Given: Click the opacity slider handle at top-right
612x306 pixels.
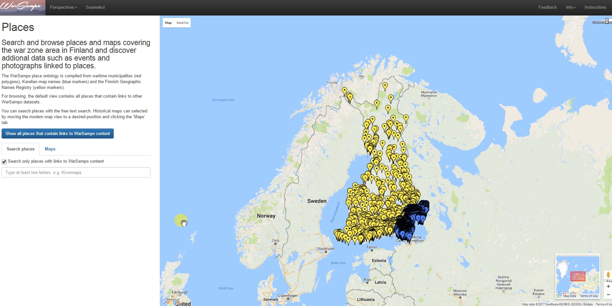Looking at the screenshot, I should coord(607,21).
